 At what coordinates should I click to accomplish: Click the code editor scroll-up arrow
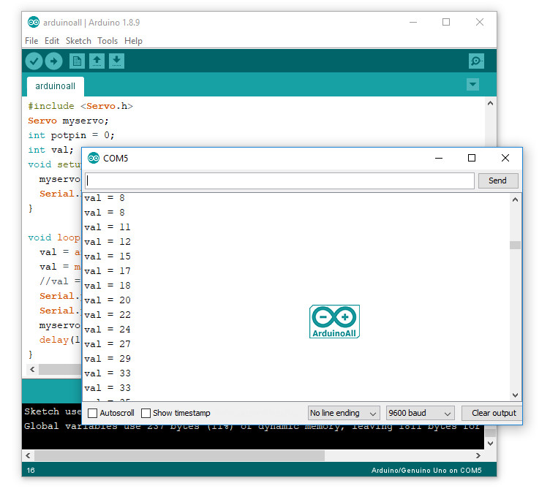(x=490, y=103)
